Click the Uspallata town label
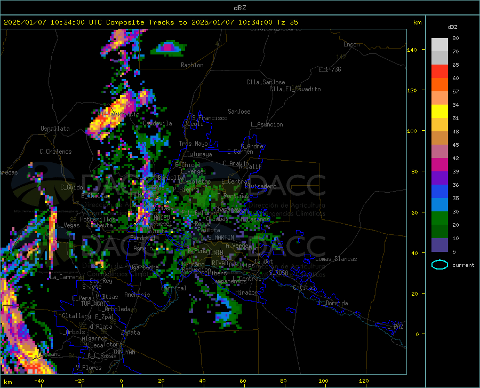 55,129
